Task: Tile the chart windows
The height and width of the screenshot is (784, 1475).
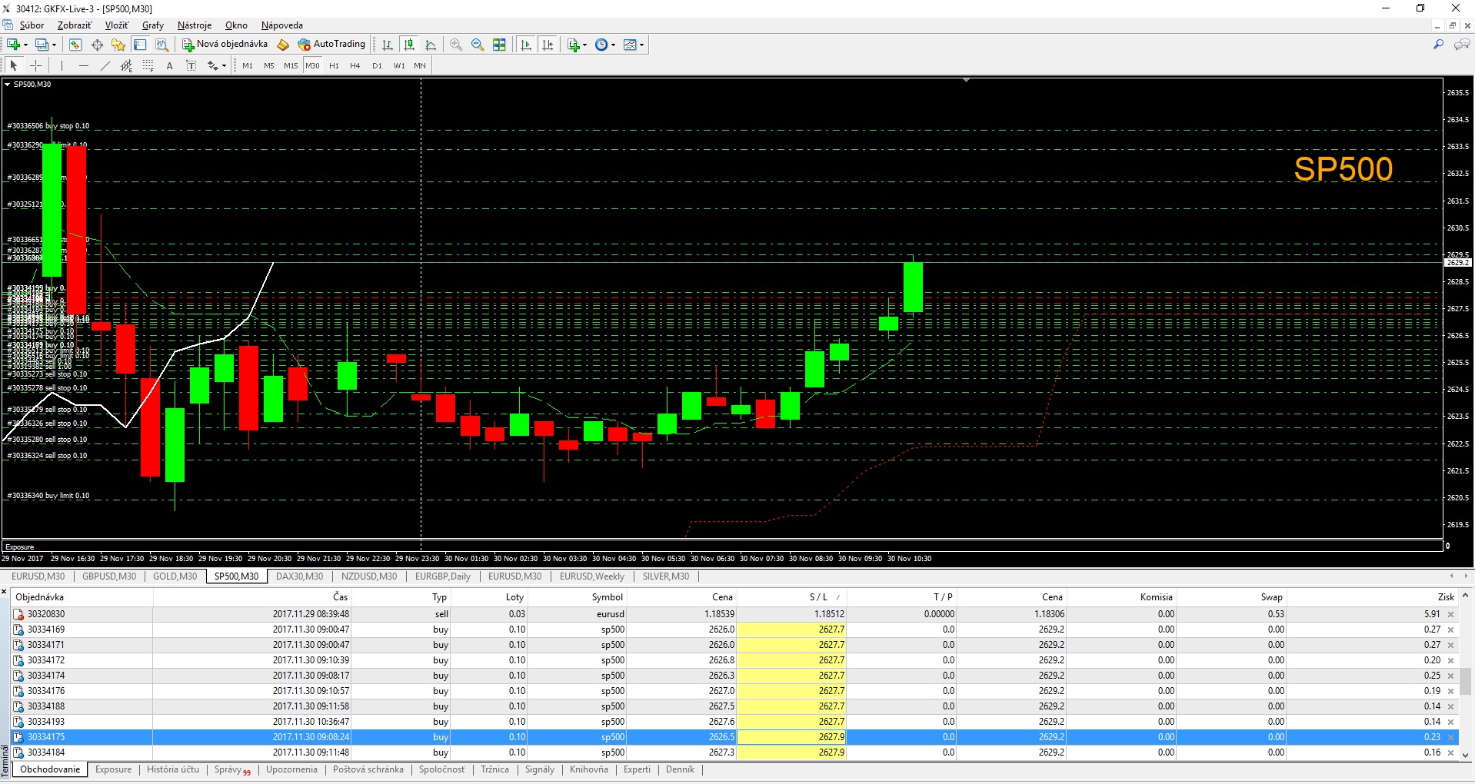Action: coord(499,45)
